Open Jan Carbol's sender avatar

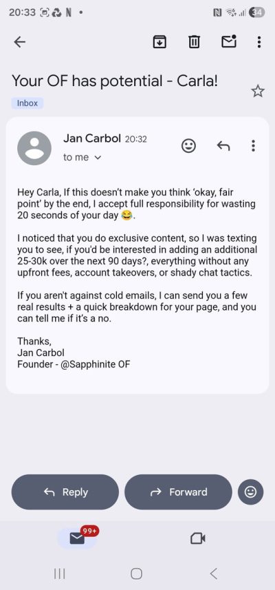[x=34, y=148]
